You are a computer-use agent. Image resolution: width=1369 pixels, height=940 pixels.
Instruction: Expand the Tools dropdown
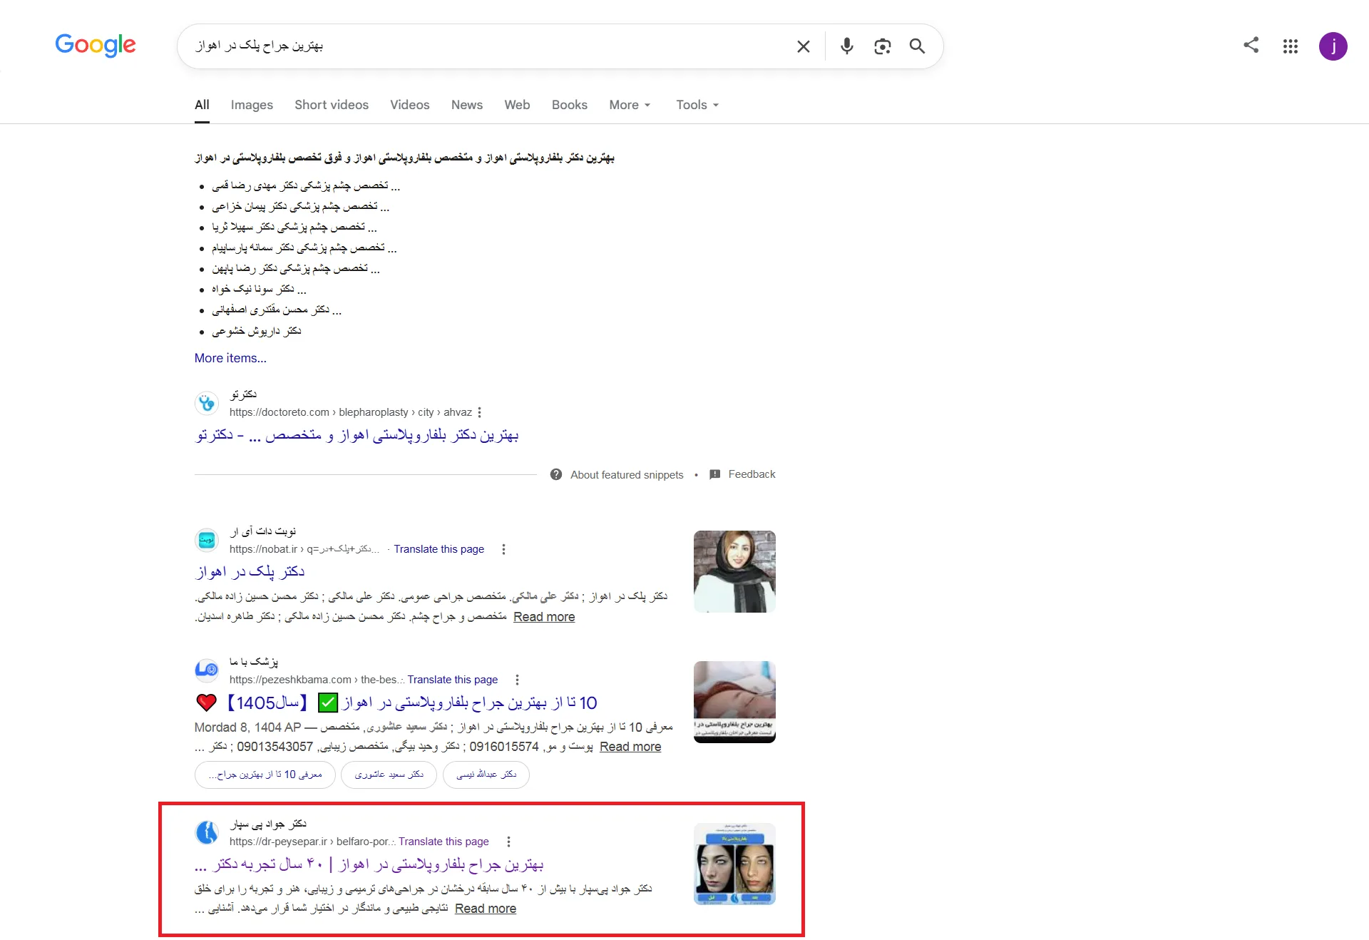pyautogui.click(x=697, y=105)
